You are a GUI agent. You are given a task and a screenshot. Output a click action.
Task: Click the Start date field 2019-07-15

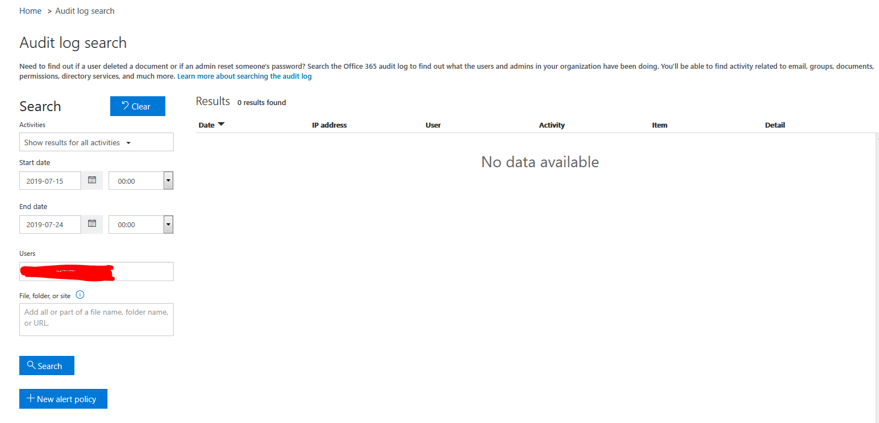coord(50,180)
